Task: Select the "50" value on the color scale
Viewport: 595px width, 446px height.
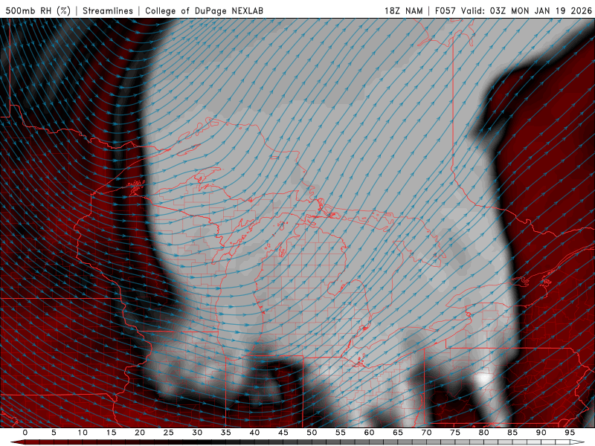Action: pyautogui.click(x=312, y=433)
